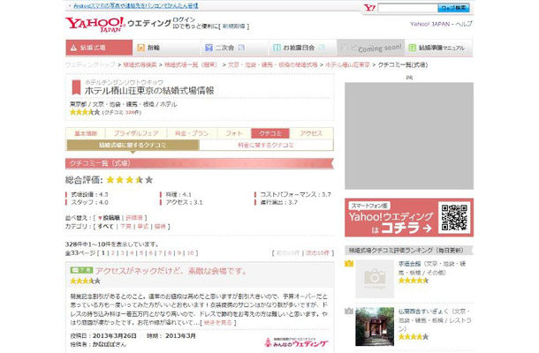Open the 仏蘭西舎すいぎょく ranking link
Viewport: 539px width, 353px height.
tap(423, 312)
